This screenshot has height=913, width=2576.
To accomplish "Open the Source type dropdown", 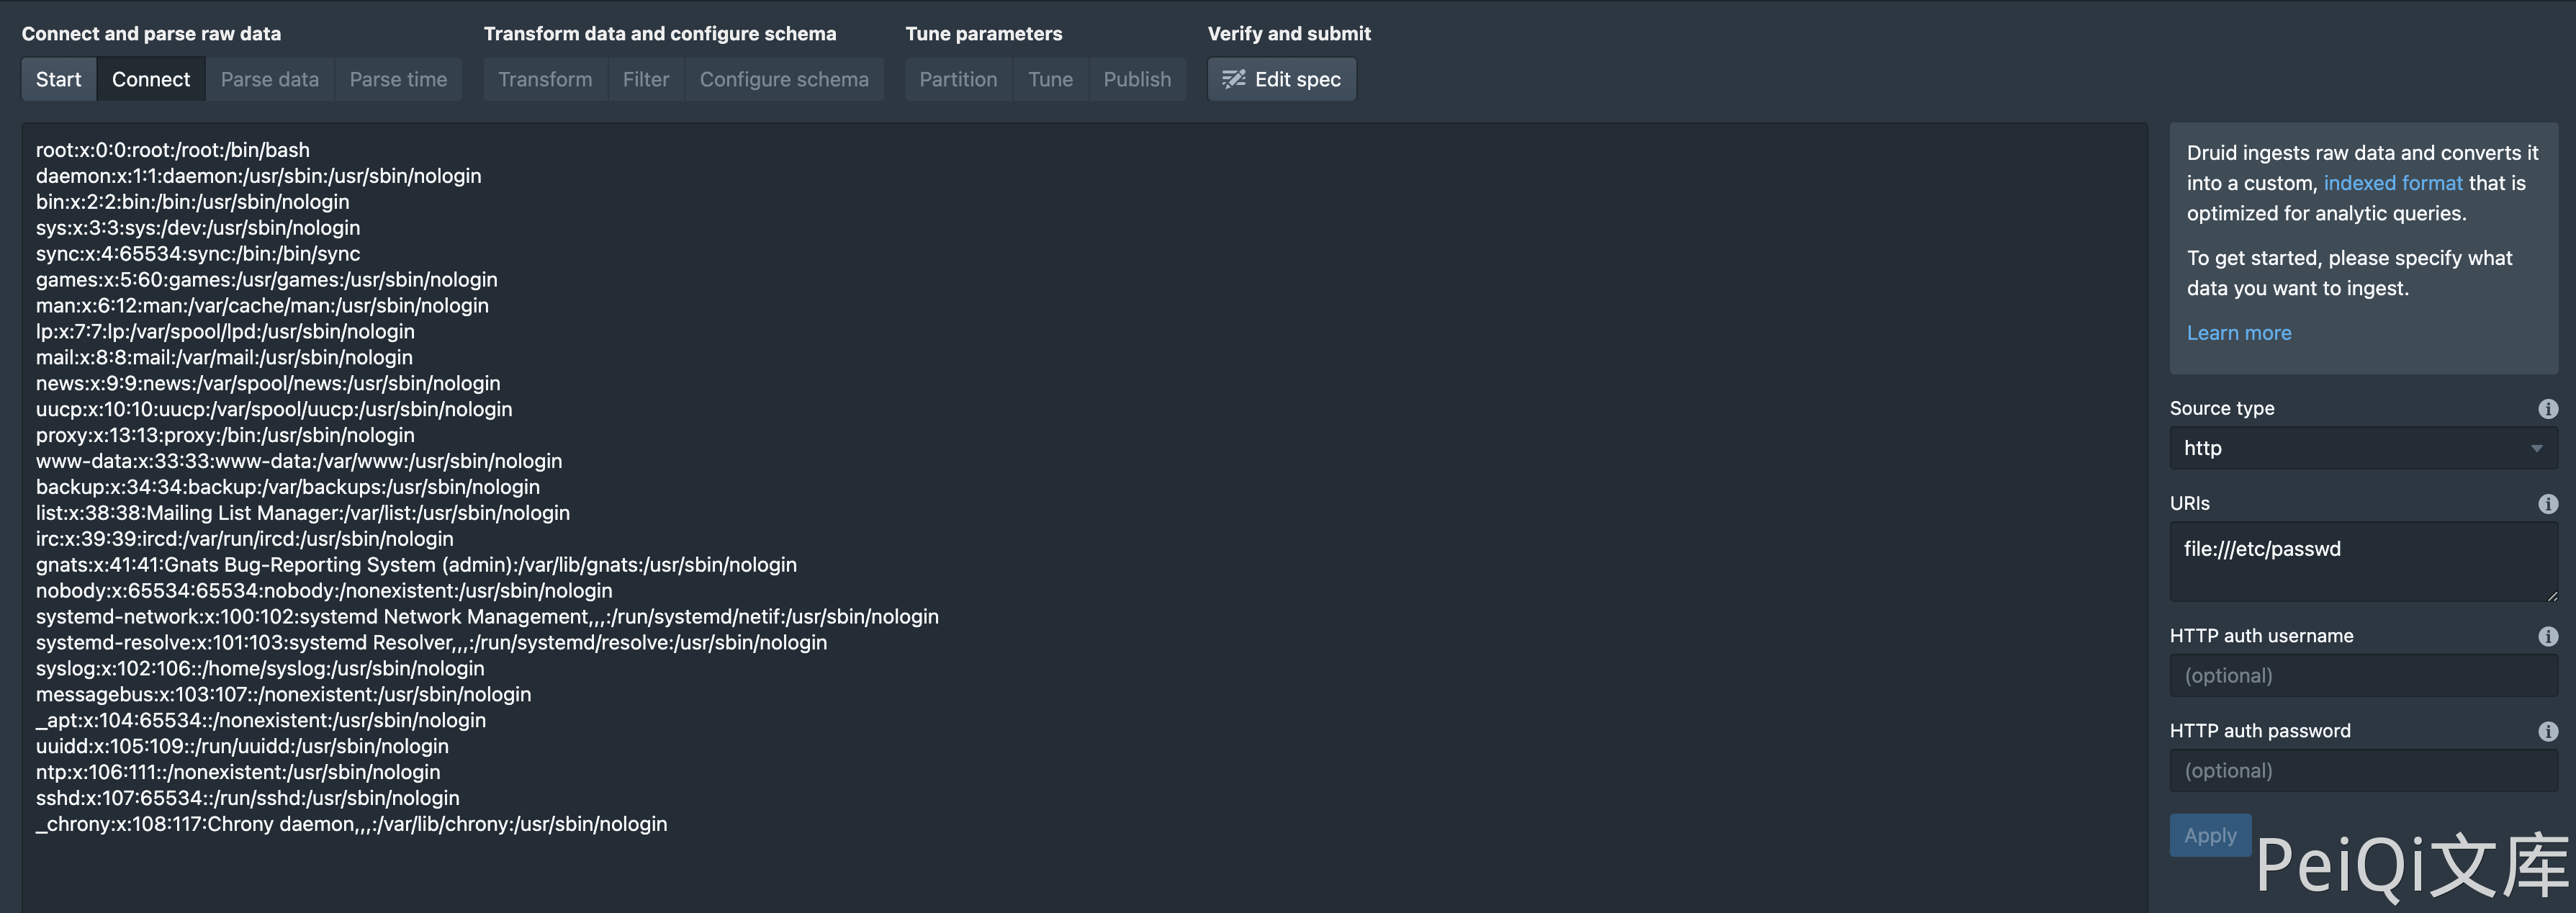I will pyautogui.click(x=2362, y=448).
